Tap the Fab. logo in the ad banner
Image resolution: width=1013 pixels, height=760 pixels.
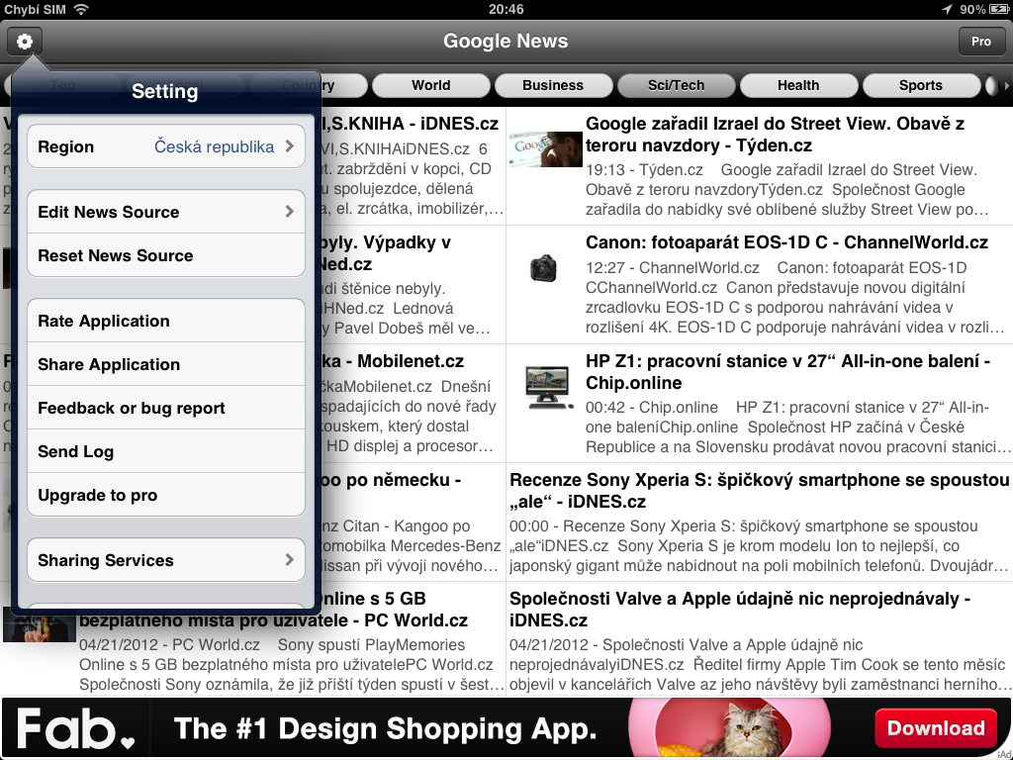click(x=75, y=728)
